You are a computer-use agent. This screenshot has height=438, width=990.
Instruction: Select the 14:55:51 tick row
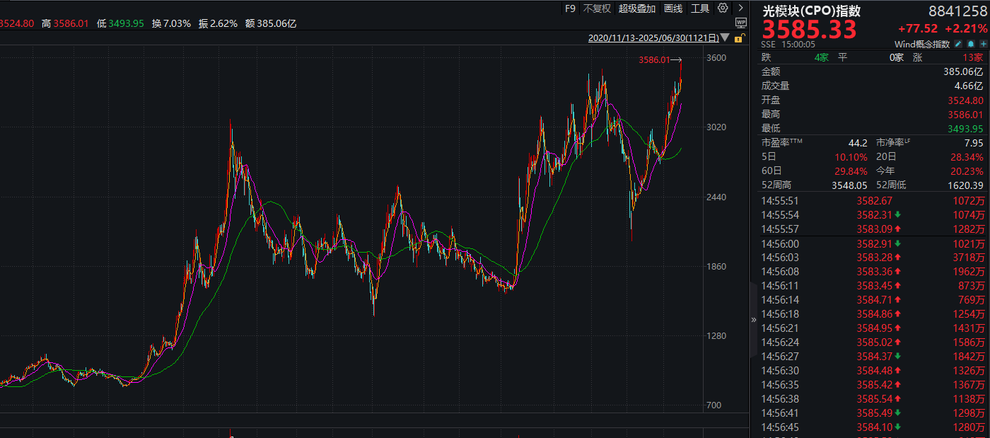tap(872, 200)
